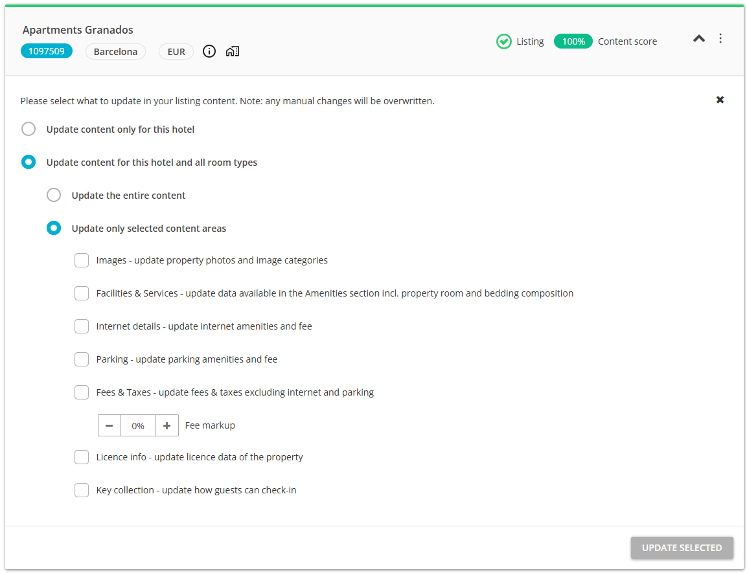The width and height of the screenshot is (747, 573).
Task: Check the Facilities & Services checkbox
Action: (82, 293)
